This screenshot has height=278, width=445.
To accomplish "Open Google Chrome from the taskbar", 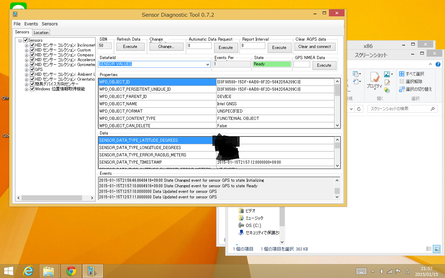I will [71, 271].
